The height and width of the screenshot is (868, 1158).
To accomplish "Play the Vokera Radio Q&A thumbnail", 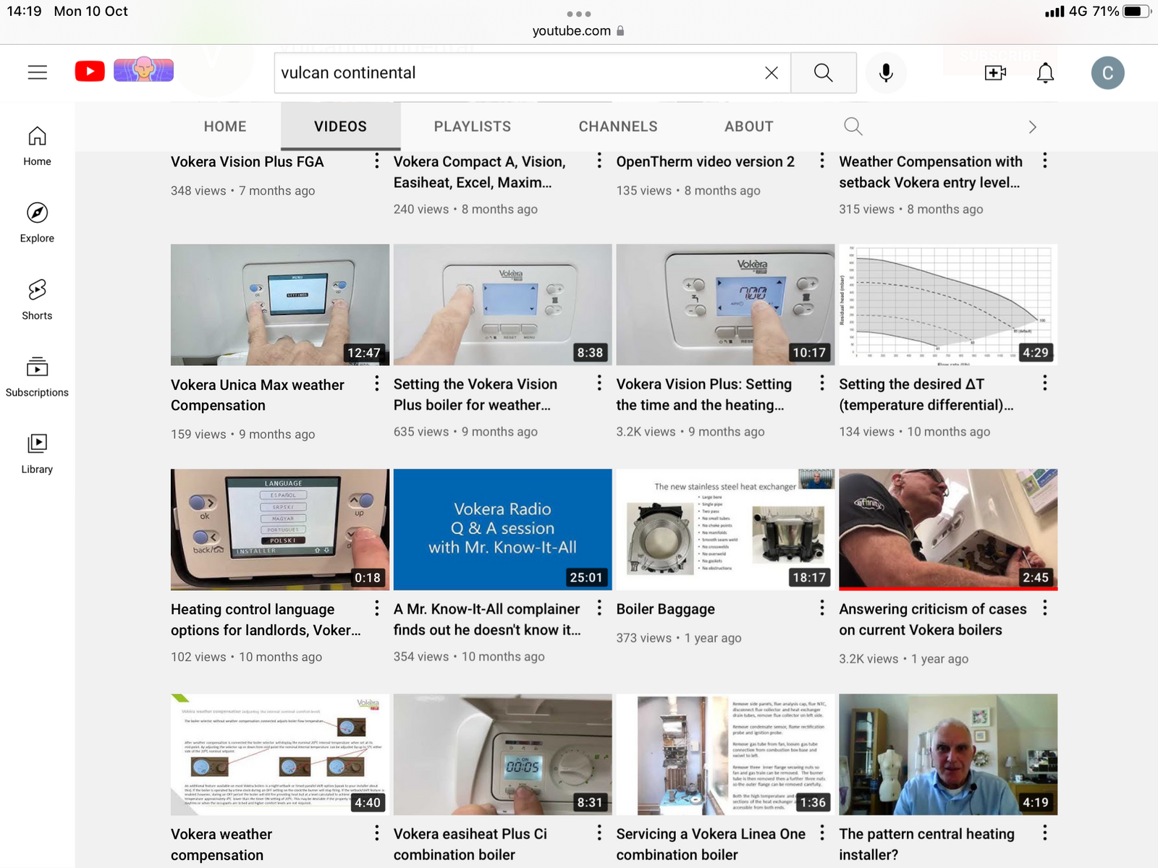I will (x=502, y=529).
